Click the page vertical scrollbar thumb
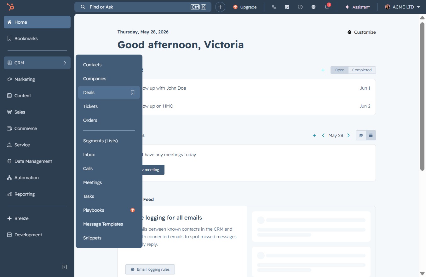Viewport: 426px width, 277px height. [x=423, y=97]
